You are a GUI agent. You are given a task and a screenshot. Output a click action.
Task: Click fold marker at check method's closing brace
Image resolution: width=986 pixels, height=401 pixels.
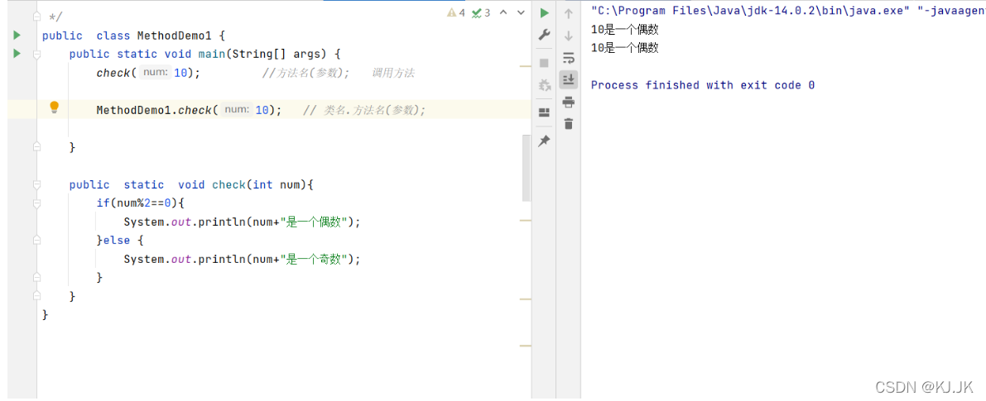[37, 295]
